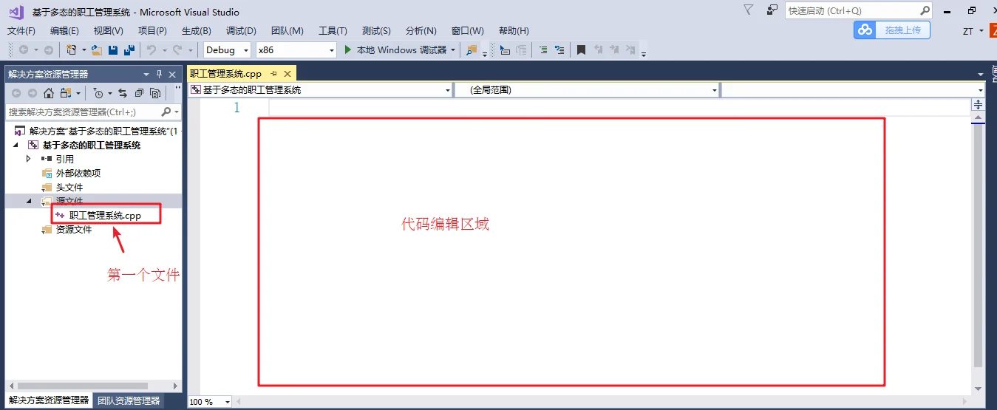Open the 测试(S) menu
Image resolution: width=997 pixels, height=410 pixels.
coord(376,30)
